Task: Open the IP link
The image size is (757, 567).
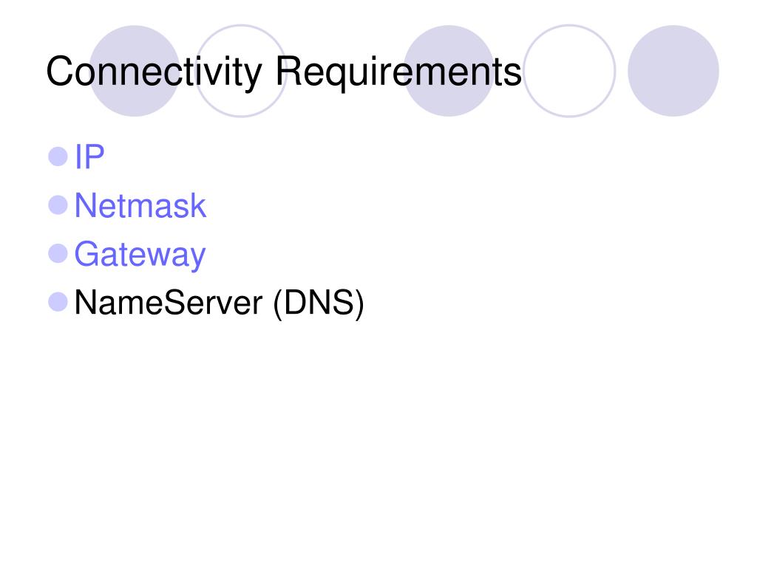Action: (89, 157)
